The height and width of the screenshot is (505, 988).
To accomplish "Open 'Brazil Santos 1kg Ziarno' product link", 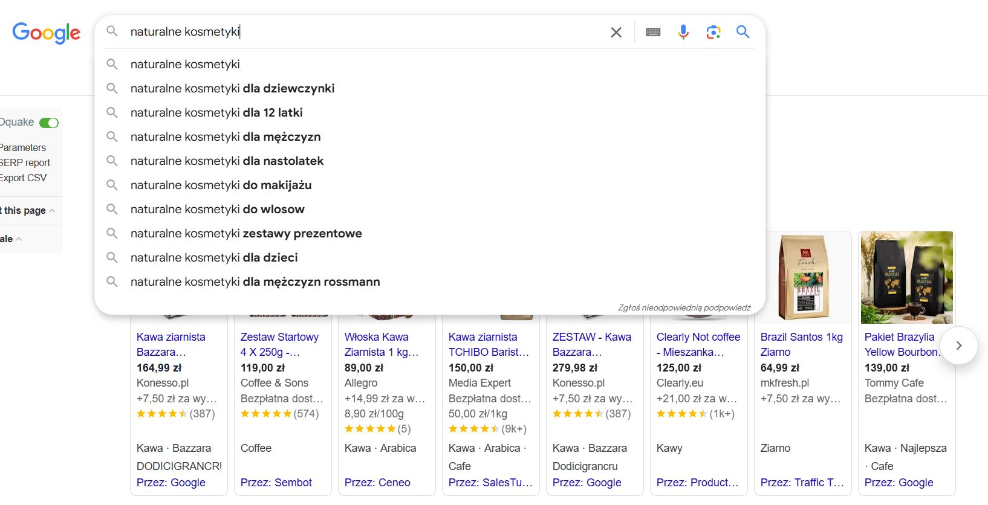I will pos(802,344).
